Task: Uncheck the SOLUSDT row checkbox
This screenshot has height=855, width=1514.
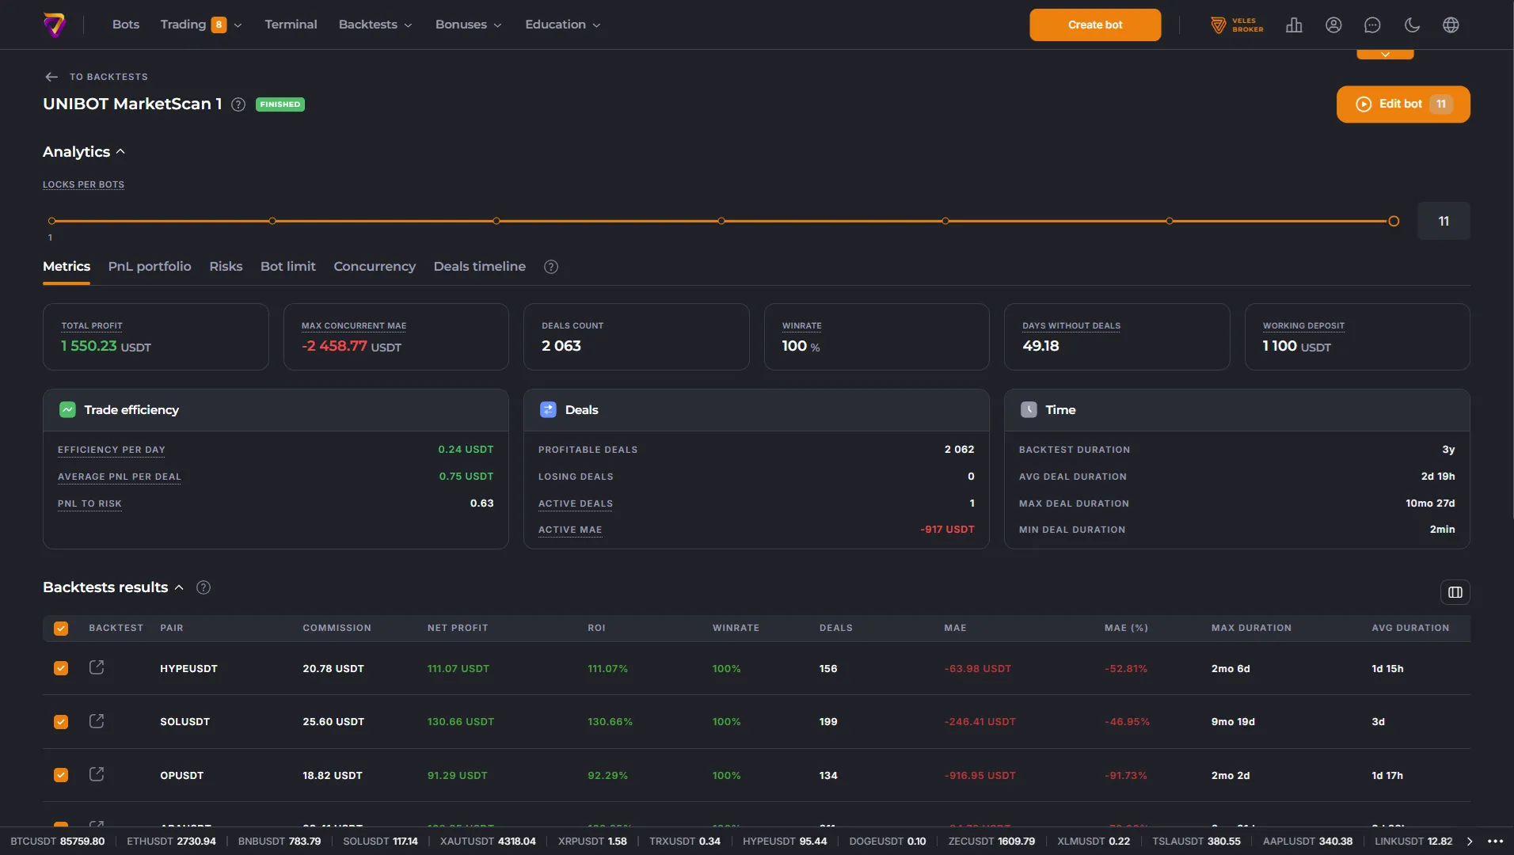Action: click(x=61, y=721)
